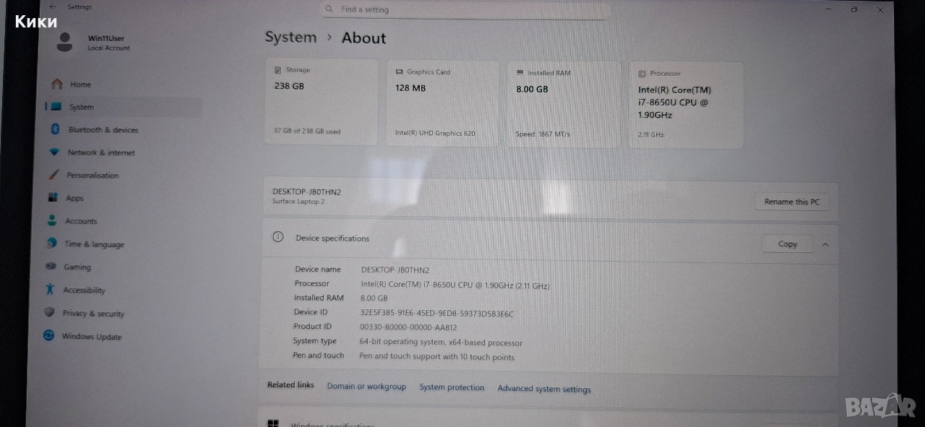Screen dimensions: 925x427
Task: Click the Bluetooth icon in sidebar
Action: pos(54,129)
